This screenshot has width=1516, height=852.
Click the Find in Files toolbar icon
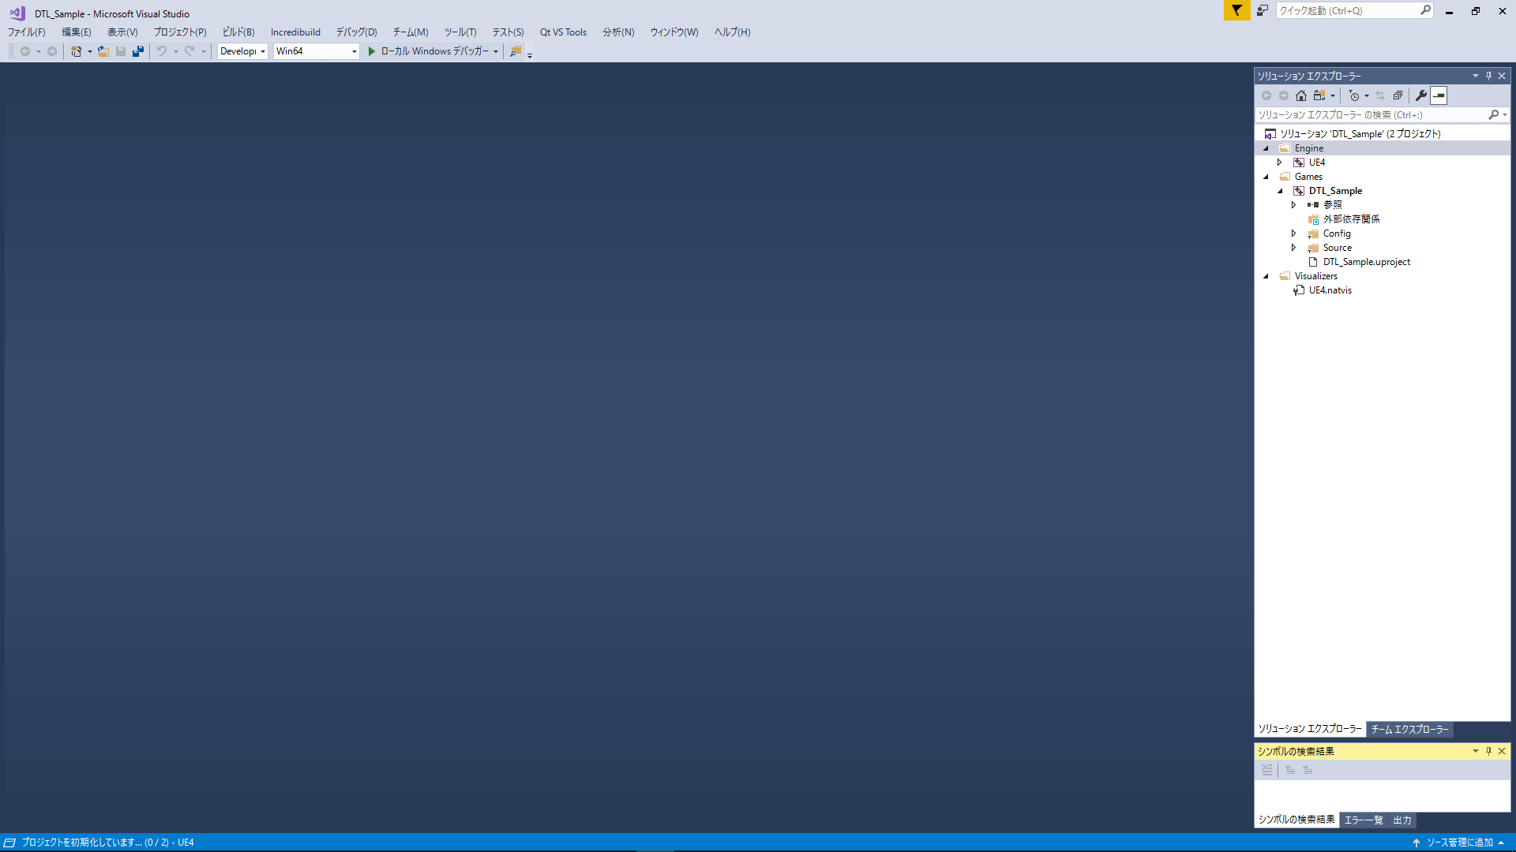(516, 51)
